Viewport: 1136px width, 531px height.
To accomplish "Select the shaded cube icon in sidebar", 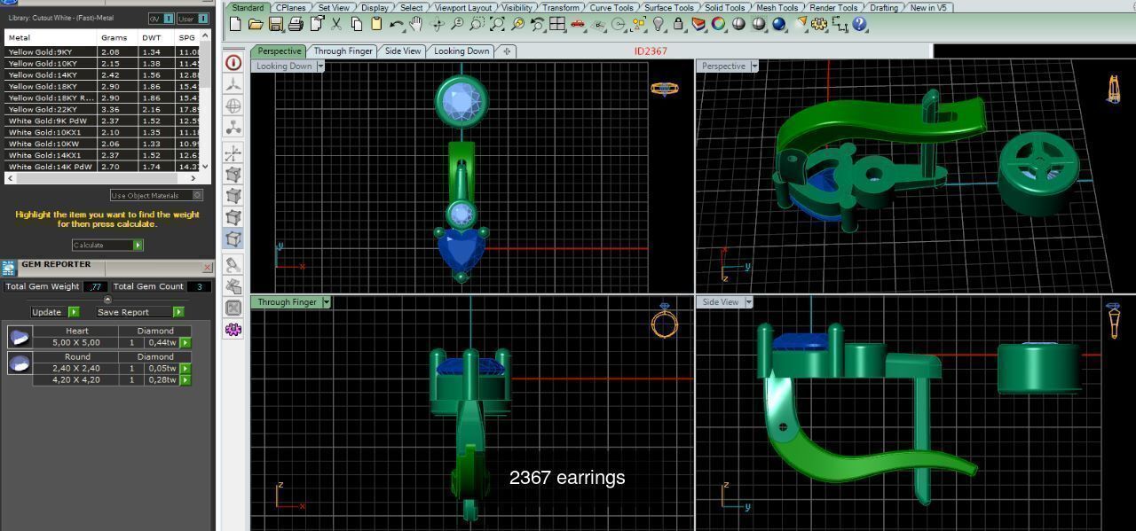I will click(233, 239).
